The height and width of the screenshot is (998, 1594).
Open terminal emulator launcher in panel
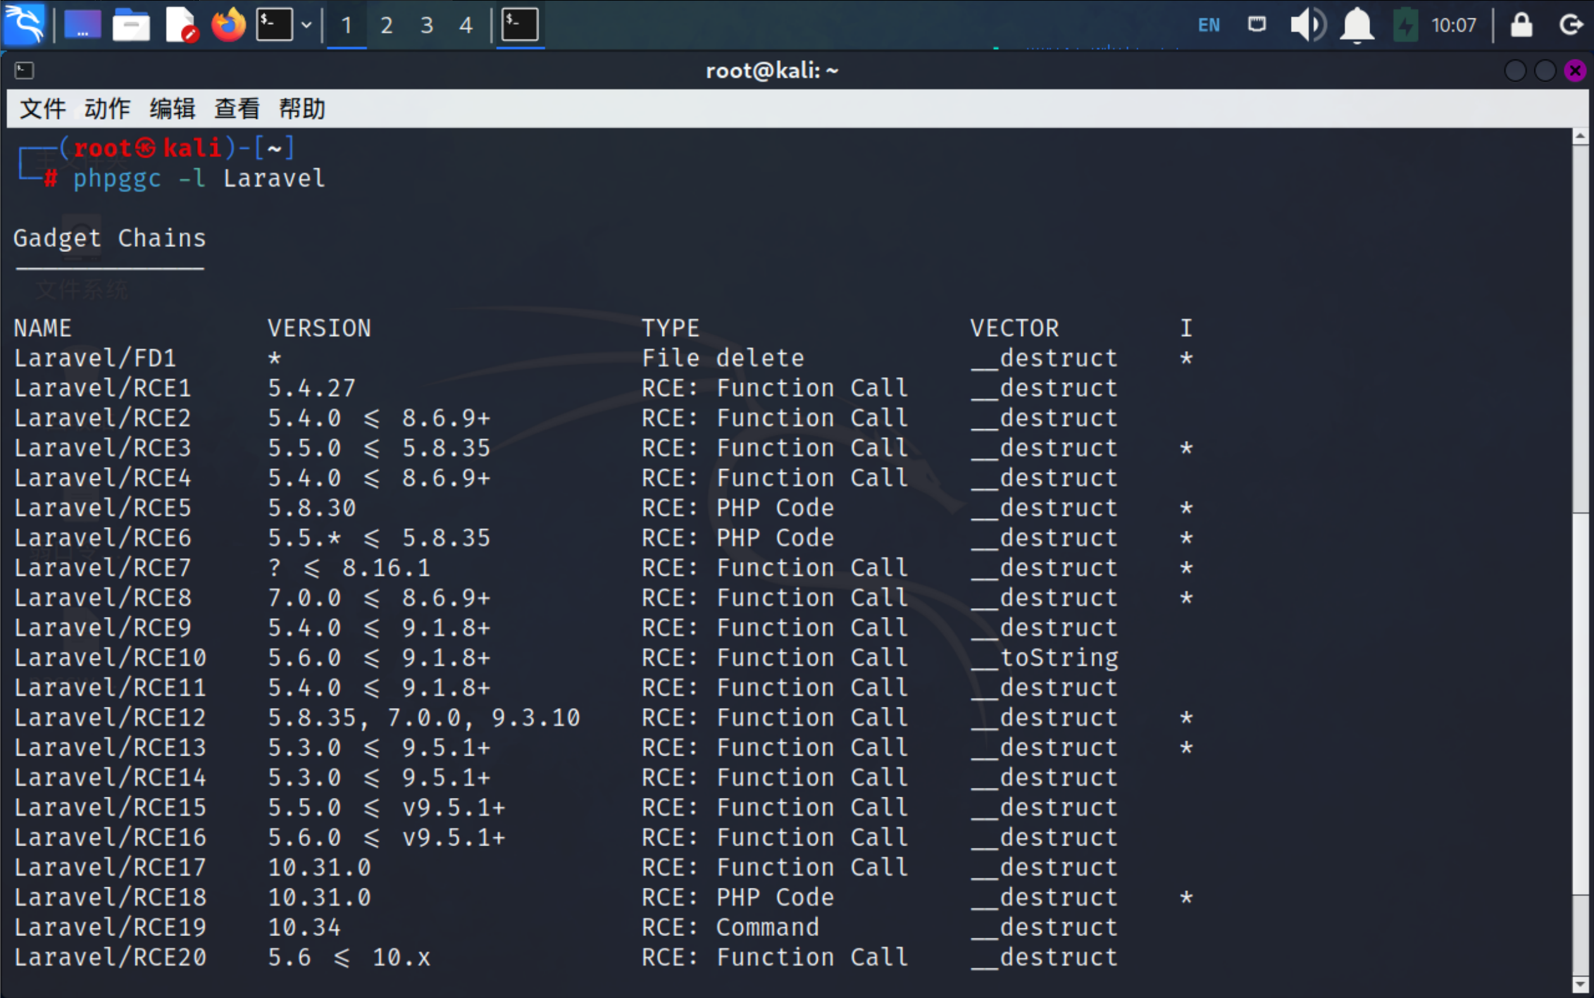[274, 25]
